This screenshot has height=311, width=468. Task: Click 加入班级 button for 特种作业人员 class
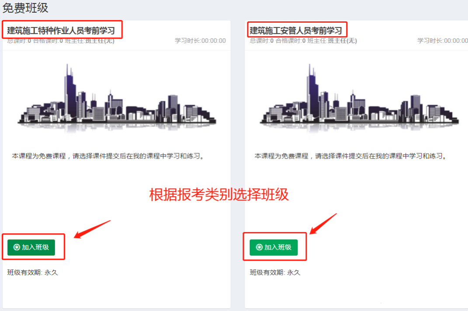click(31, 247)
